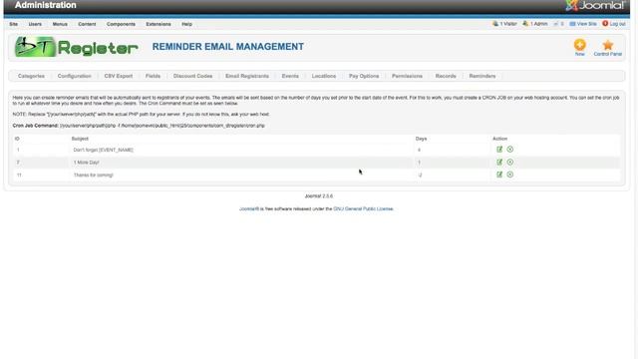
Task: Click ID 11 in the table
Action: pos(19,176)
